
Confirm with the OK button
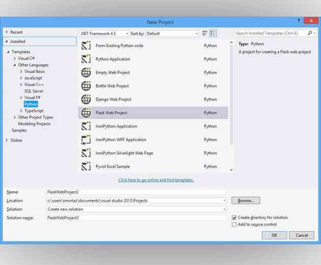click(274, 235)
